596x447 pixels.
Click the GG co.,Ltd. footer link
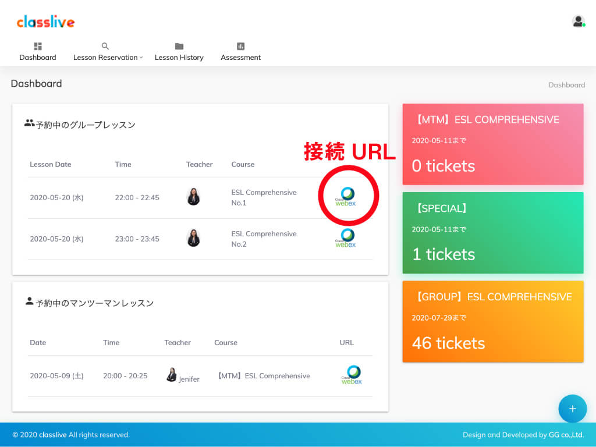[x=566, y=434]
